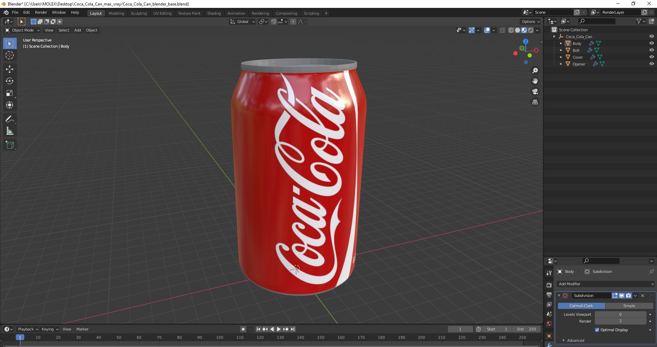Open the viewport Add menu

tap(78, 30)
